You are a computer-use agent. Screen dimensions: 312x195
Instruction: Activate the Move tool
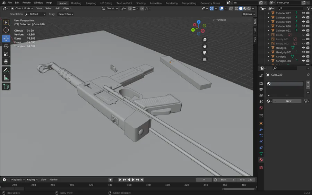pyautogui.click(x=6, y=39)
